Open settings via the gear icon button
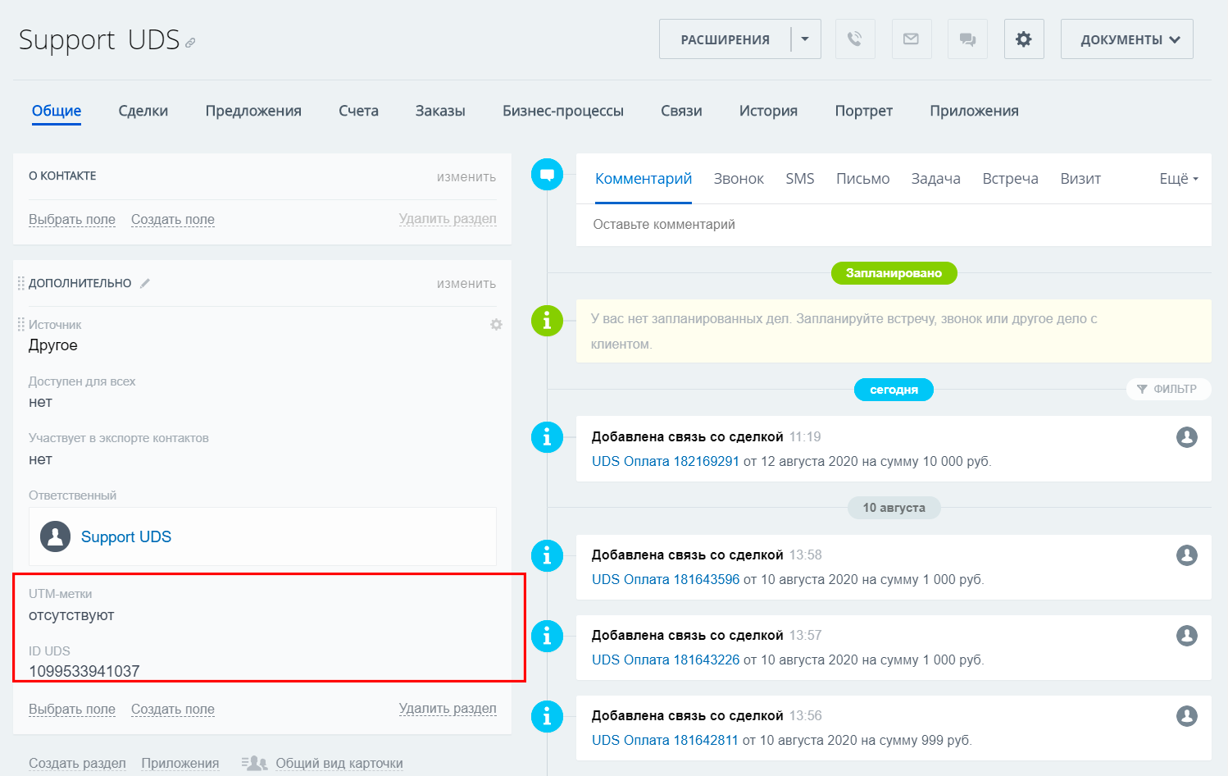 coord(1023,39)
